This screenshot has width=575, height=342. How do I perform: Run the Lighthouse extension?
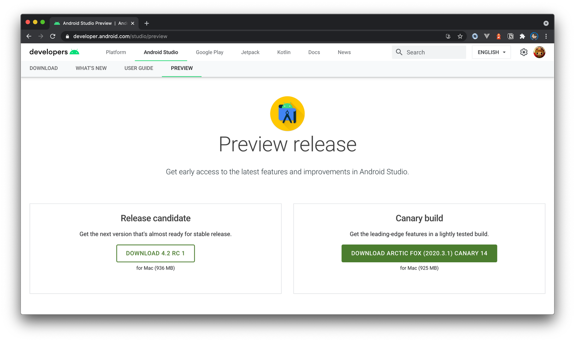498,36
